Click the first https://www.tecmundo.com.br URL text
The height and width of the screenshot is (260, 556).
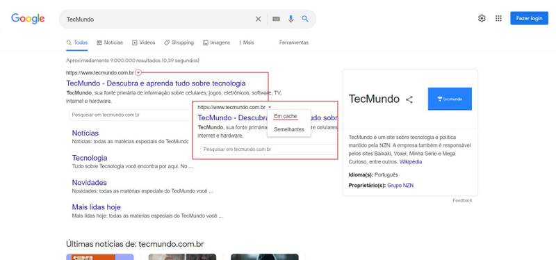(100, 73)
